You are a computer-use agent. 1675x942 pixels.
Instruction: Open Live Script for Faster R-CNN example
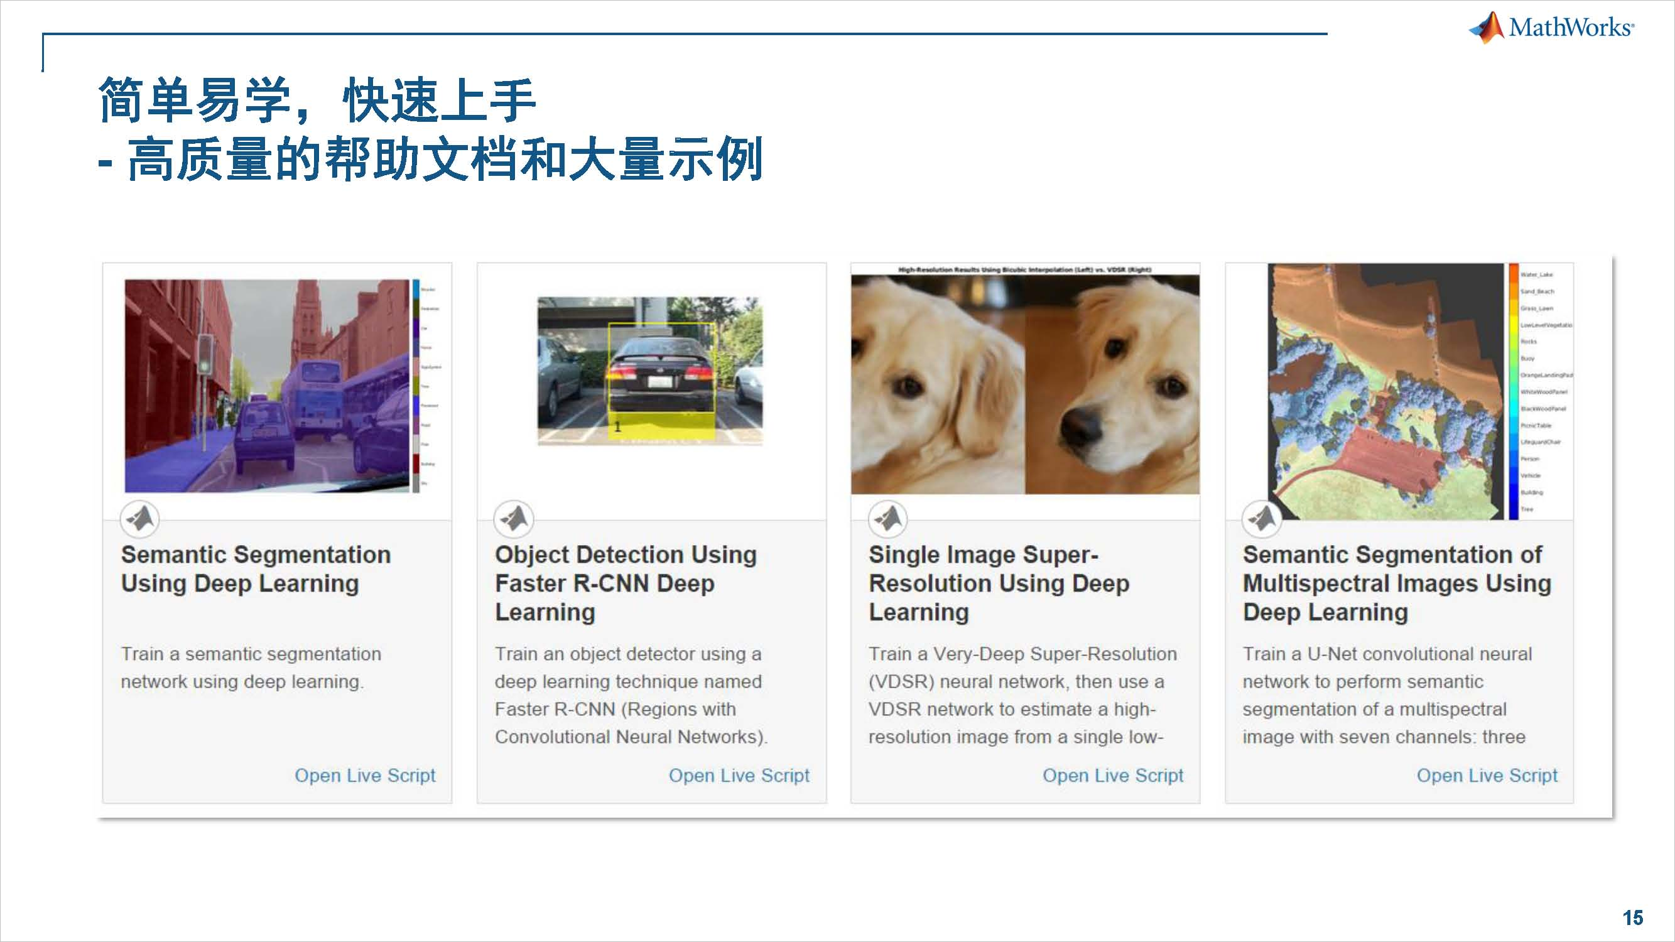(x=739, y=775)
